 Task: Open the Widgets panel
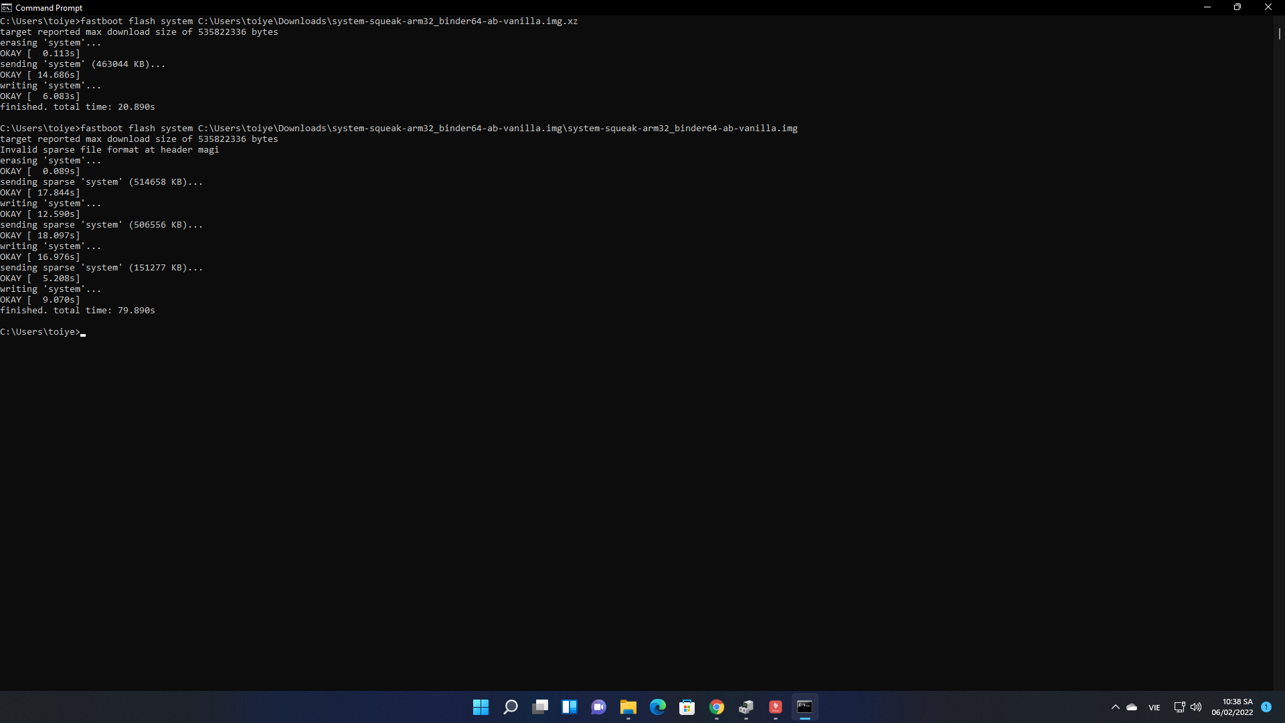coord(569,707)
